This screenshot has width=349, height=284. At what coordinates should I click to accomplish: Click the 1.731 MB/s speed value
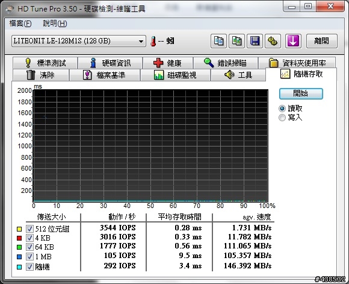tap(252, 228)
